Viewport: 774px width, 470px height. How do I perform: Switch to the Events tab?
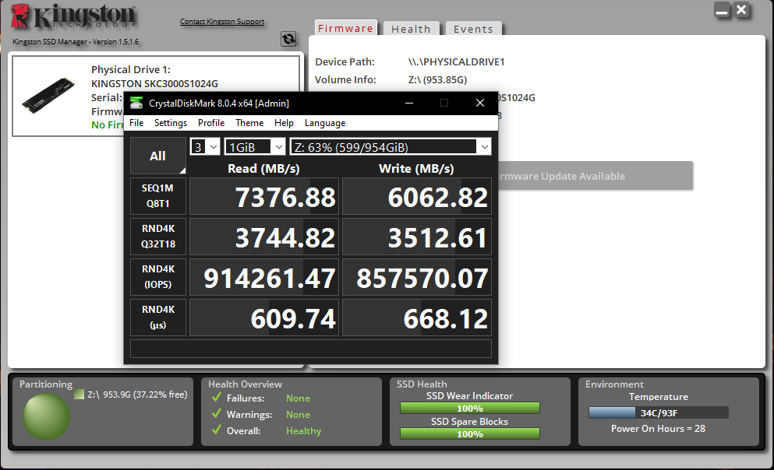tap(473, 29)
